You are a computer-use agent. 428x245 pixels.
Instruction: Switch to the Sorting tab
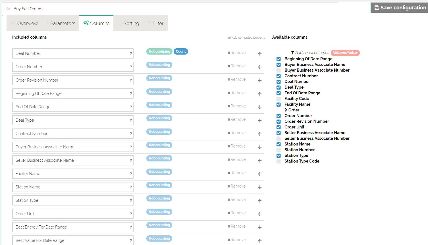point(128,23)
